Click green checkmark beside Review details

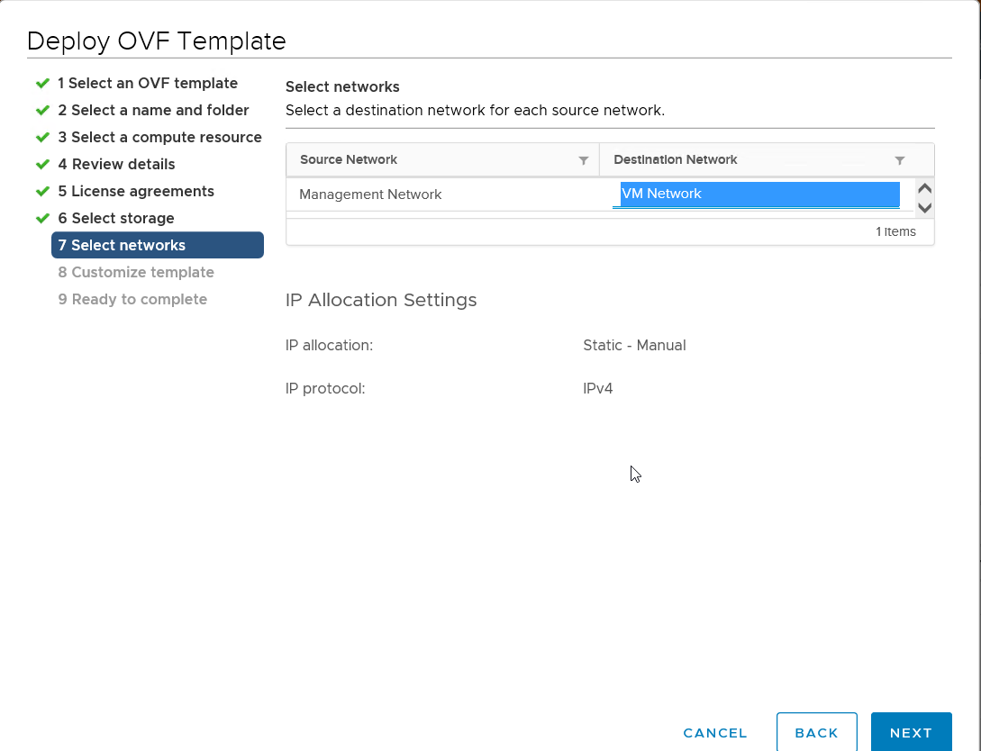[42, 164]
